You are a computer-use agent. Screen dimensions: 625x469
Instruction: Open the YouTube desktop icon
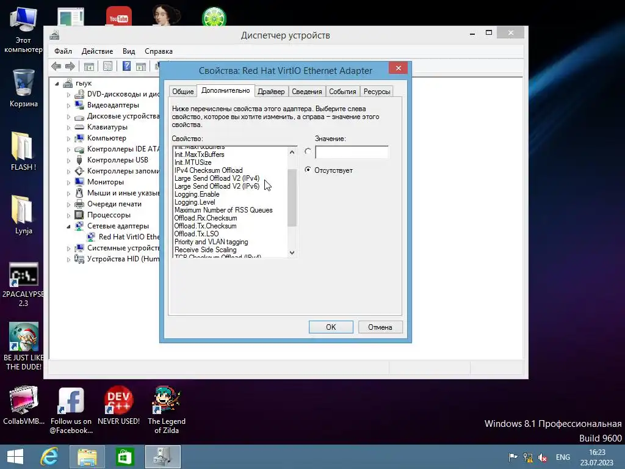119,16
